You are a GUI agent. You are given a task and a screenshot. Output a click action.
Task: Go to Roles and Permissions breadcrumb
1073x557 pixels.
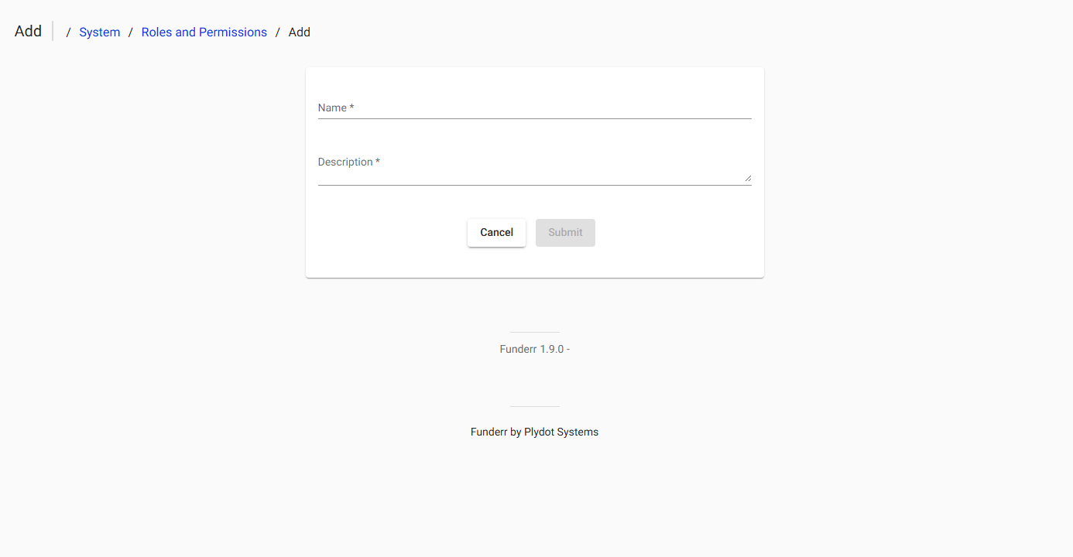click(204, 32)
